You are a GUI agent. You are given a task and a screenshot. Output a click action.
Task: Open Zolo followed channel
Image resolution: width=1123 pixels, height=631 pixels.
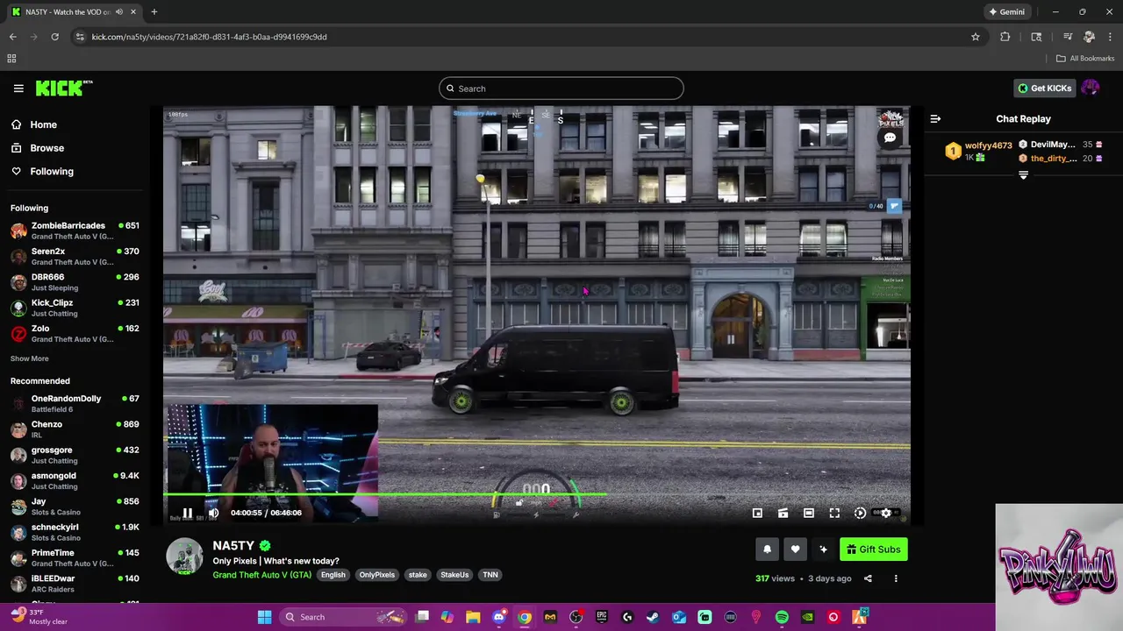[x=75, y=334]
